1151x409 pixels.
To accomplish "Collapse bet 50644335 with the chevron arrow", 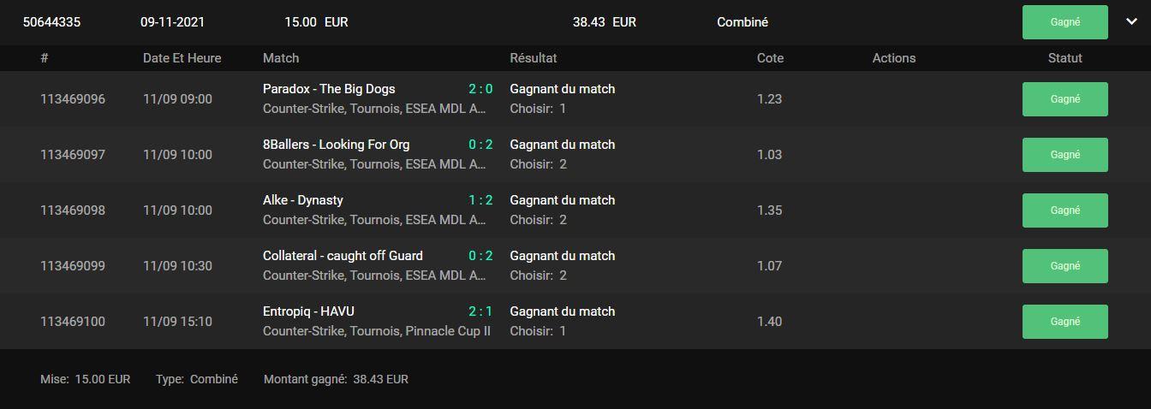I will pyautogui.click(x=1131, y=22).
